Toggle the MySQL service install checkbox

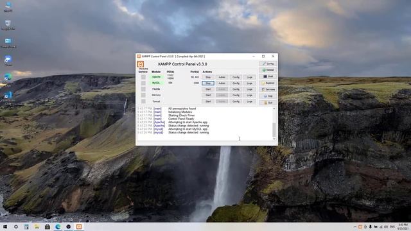tap(143, 83)
